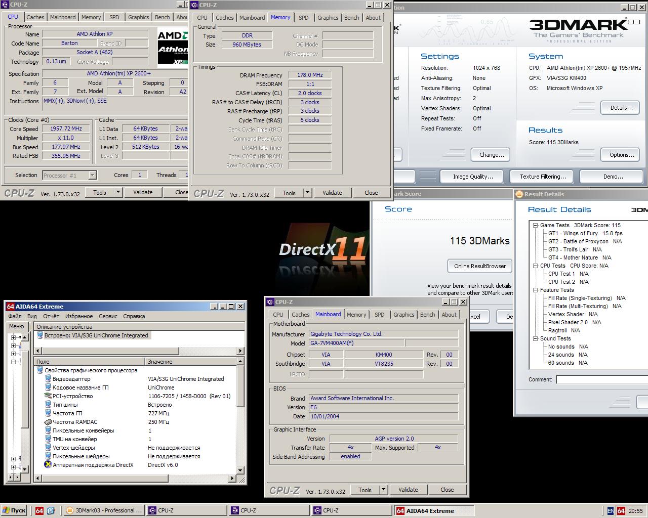Click the Image Quality... button
Image resolution: width=648 pixels, height=518 pixels.
[x=473, y=177]
